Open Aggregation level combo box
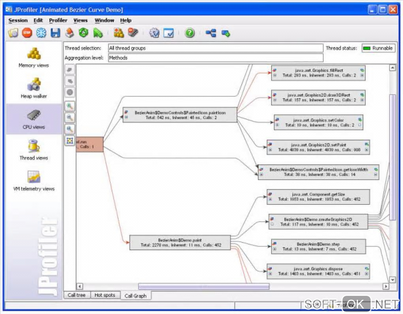 pos(216,58)
